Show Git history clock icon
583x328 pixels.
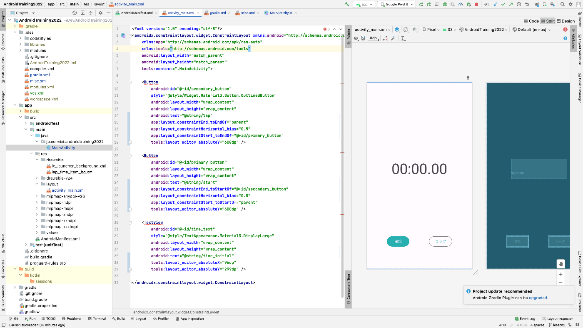point(519,4)
